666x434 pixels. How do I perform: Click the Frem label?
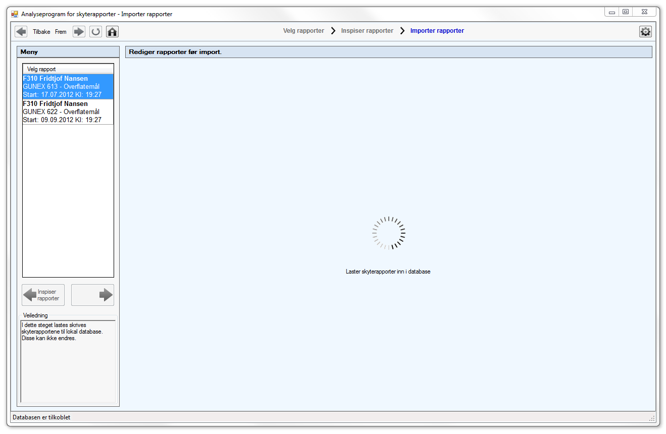coord(61,32)
